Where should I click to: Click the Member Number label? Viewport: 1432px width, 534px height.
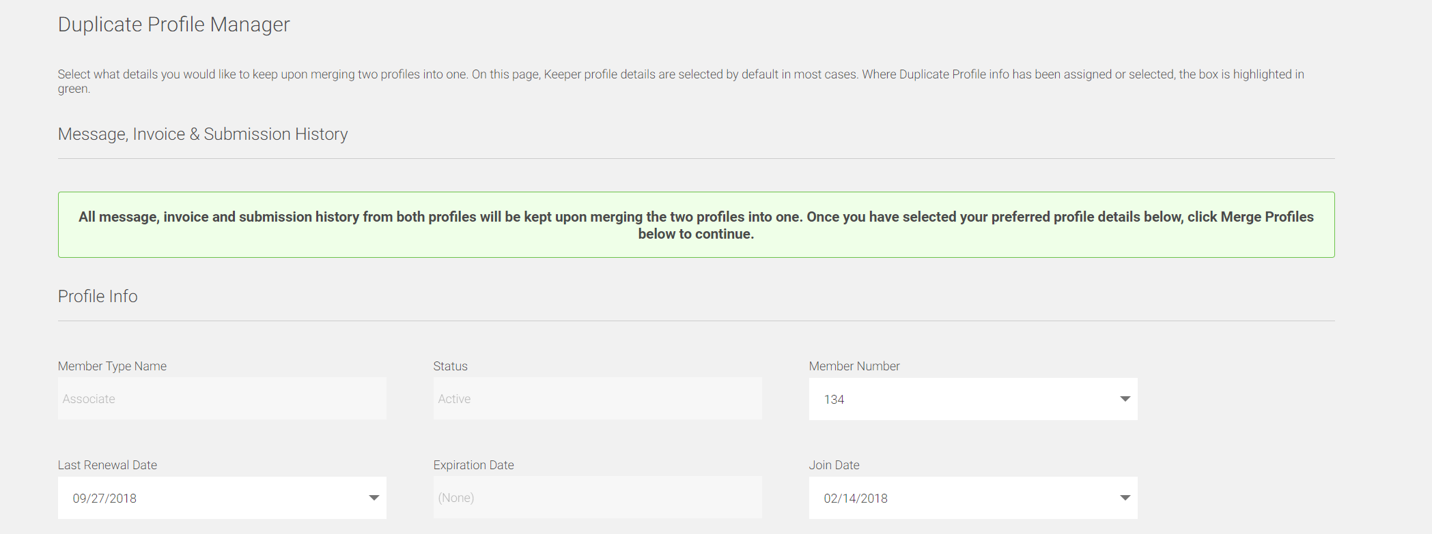pos(854,366)
